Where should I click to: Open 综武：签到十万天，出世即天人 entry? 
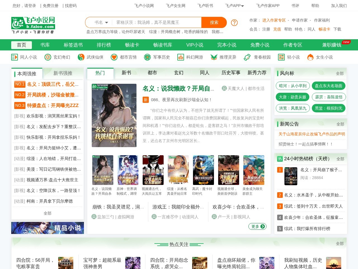[x=313, y=206]
